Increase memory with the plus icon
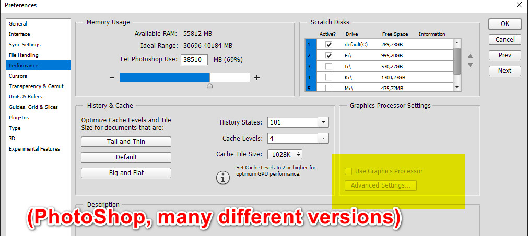Image resolution: width=528 pixels, height=236 pixels. click(x=257, y=78)
